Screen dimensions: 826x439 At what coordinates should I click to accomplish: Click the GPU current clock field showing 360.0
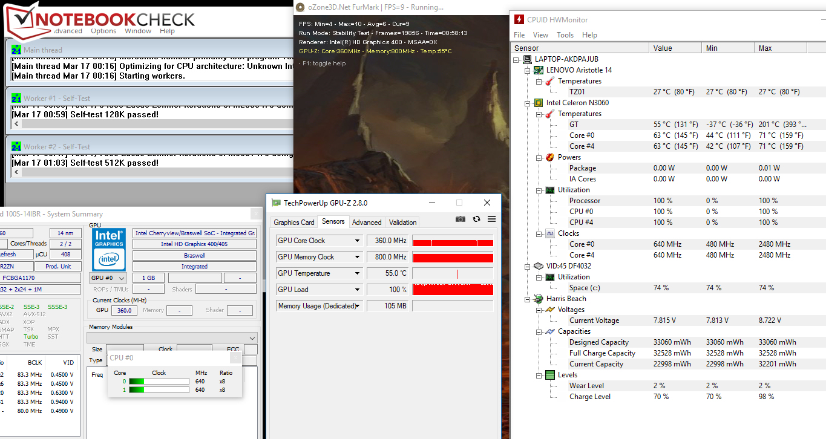coord(124,310)
